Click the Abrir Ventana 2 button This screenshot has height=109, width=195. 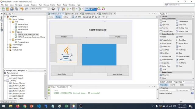coord(118,74)
